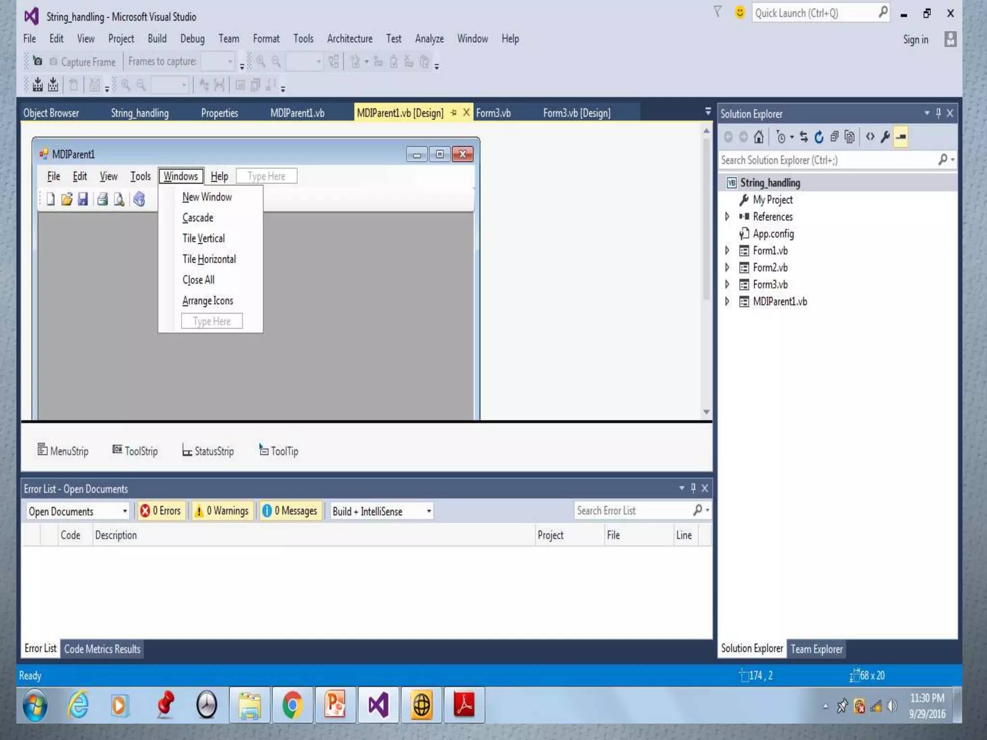Toggle the 0 Warnings filter
987x740 pixels.
tap(222, 511)
